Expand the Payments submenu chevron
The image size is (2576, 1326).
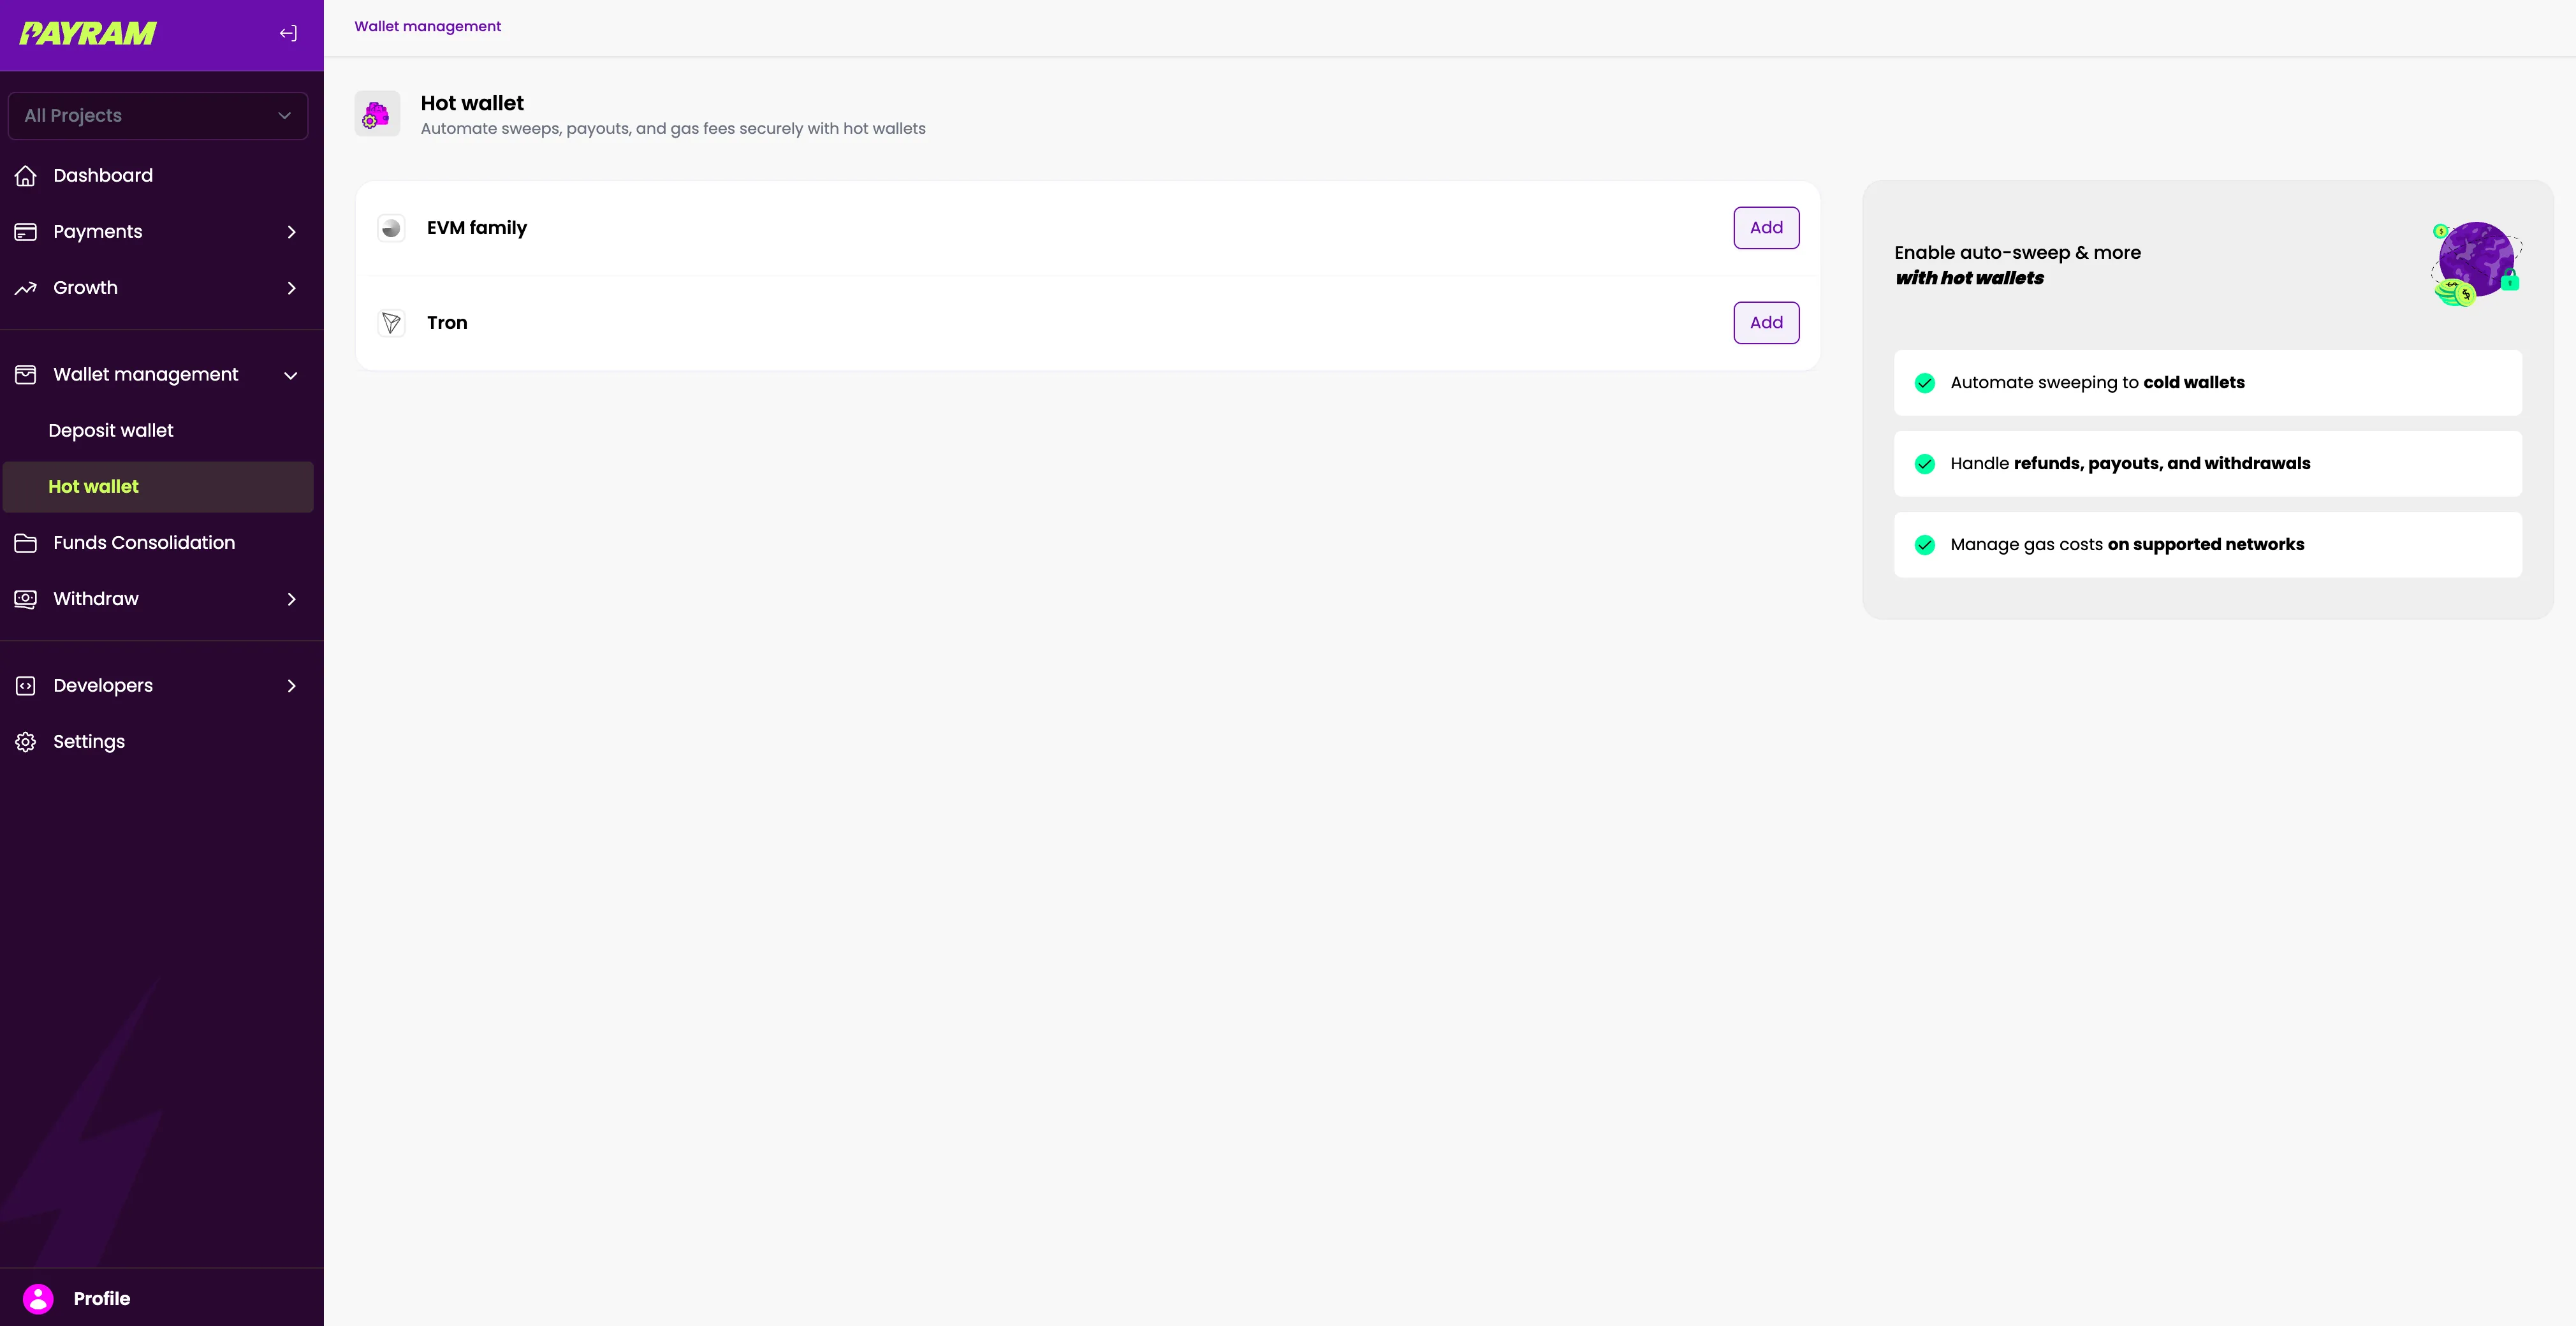291,232
